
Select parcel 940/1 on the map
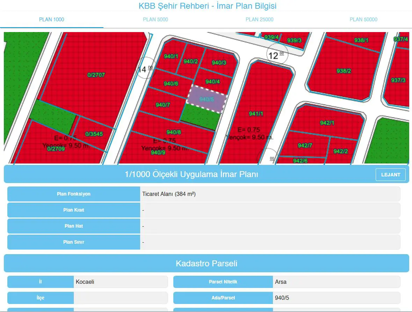click(171, 56)
